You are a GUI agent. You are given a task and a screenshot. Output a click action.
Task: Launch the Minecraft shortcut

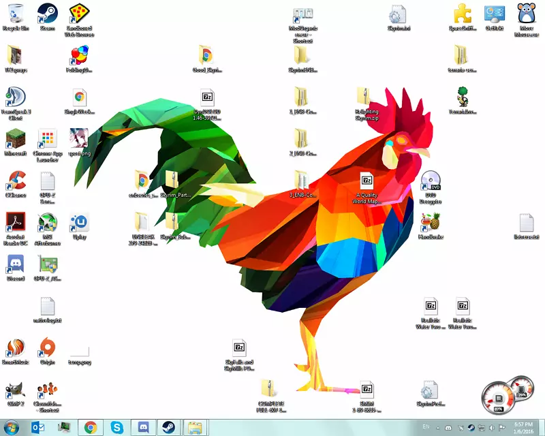[15, 140]
